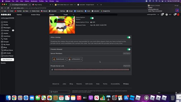Toggle the Friends Allowed switch
Image resolution: width=181 pixels, height=102 pixels.
(129, 49)
